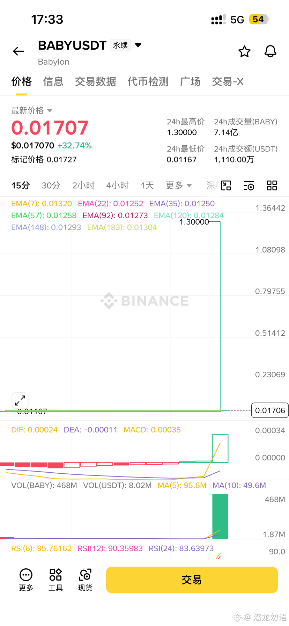Tap the RSI(6): 95.76162 value
Image resolution: width=289 pixels, height=626 pixels.
click(41, 548)
